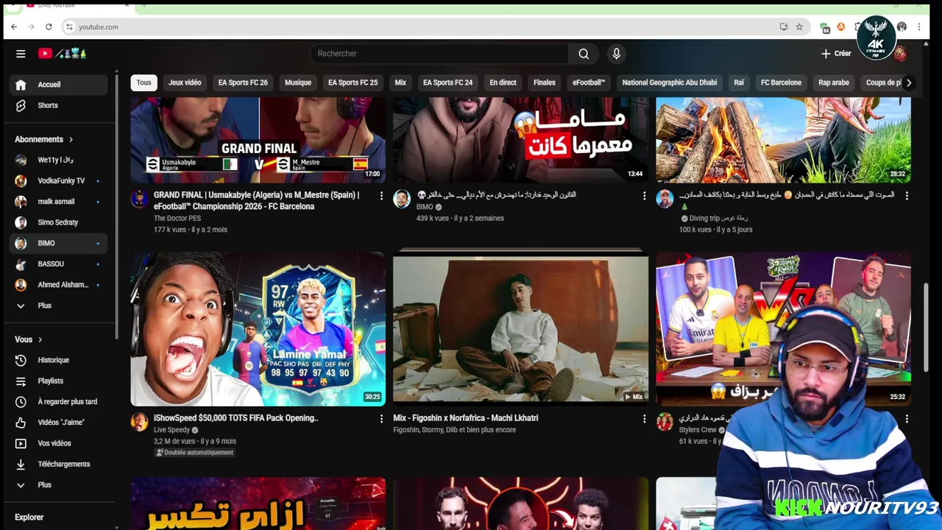Open Vos vidéos in sidebar
The width and height of the screenshot is (942, 530).
click(58, 443)
